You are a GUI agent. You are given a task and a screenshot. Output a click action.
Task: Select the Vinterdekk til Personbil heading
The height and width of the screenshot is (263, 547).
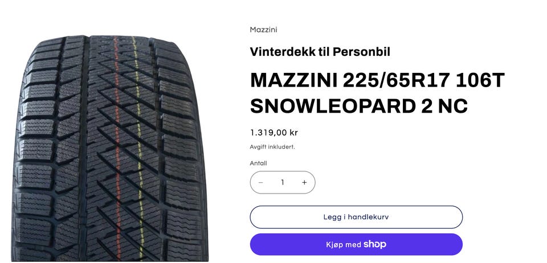(320, 52)
